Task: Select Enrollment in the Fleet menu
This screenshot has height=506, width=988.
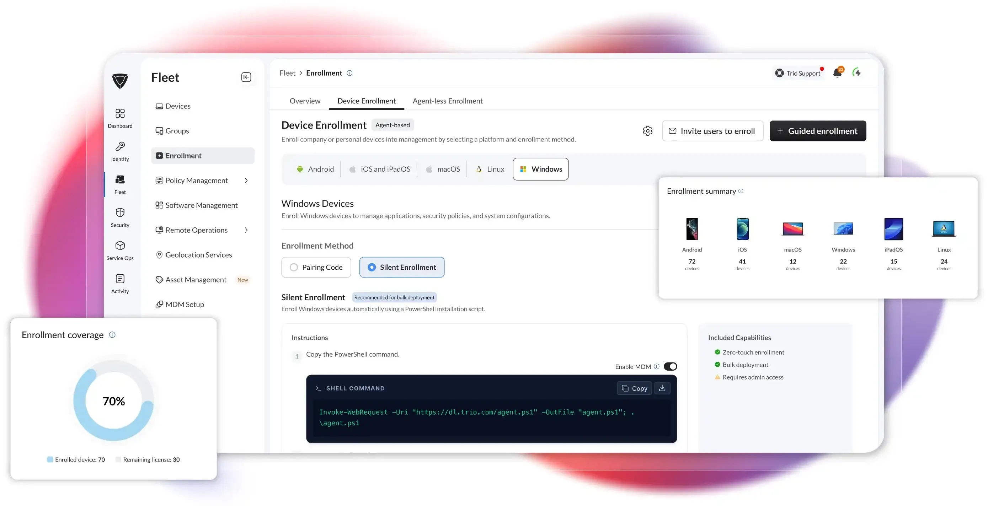Action: coord(203,156)
